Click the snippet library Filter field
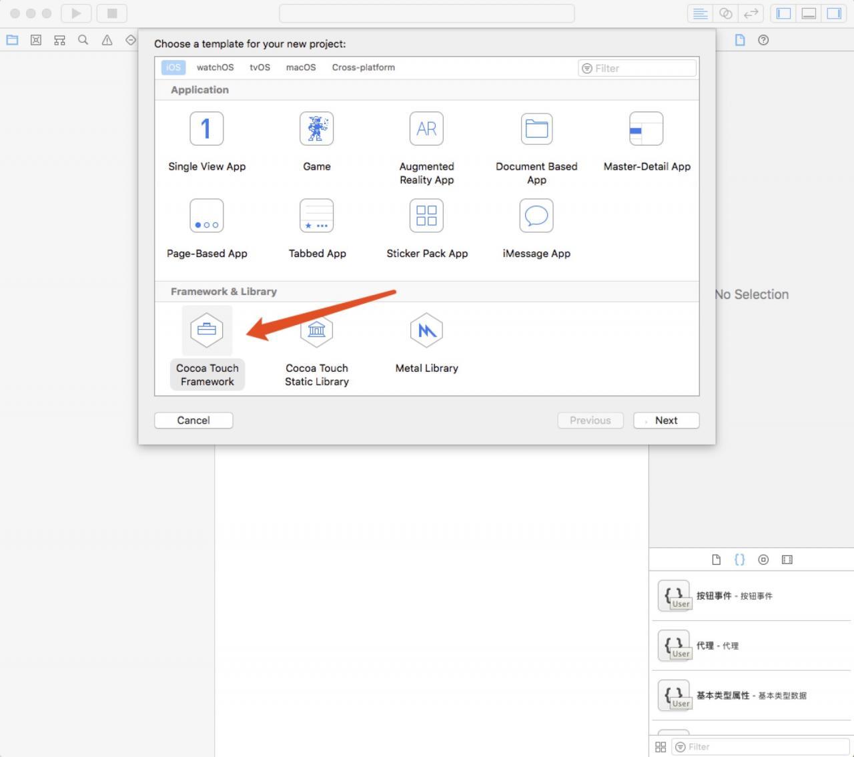 (761, 747)
